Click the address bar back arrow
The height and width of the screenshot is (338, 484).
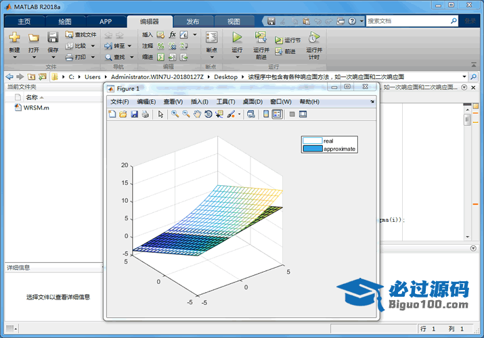click(x=9, y=76)
